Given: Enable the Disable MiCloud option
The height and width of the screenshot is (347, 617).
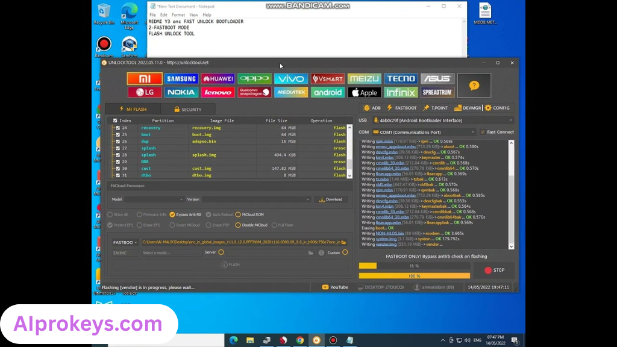Looking at the screenshot, I should click(251, 225).
